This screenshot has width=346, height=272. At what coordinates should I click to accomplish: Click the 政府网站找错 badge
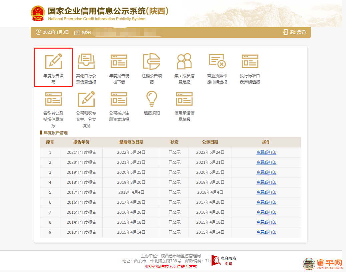point(224,260)
